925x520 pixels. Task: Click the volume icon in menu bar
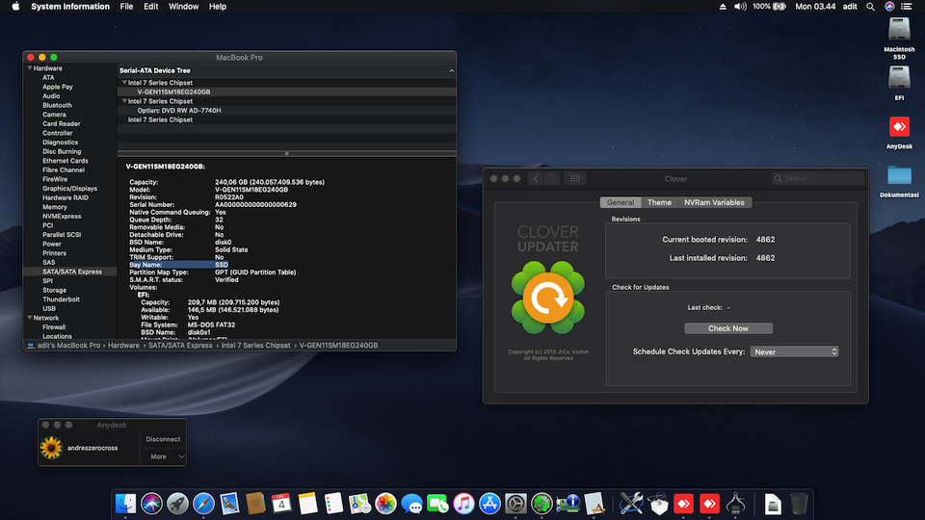click(x=740, y=7)
